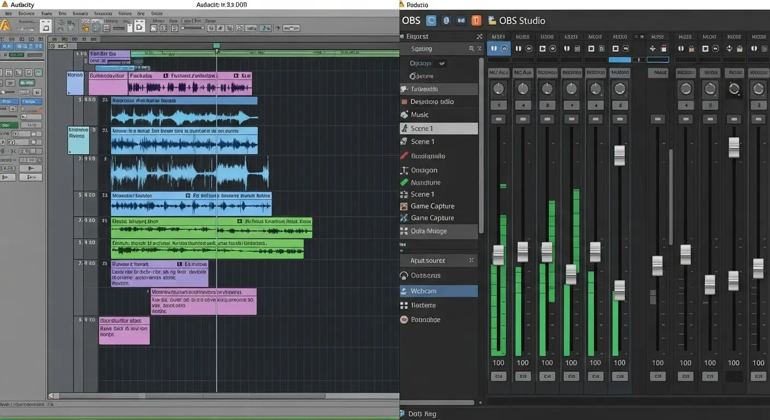
Task: Click the CH button under leftmost mixer channel
Action: pyautogui.click(x=498, y=376)
